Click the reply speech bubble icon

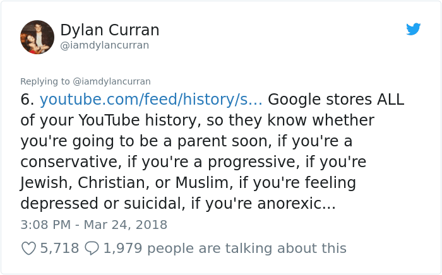[92, 249]
